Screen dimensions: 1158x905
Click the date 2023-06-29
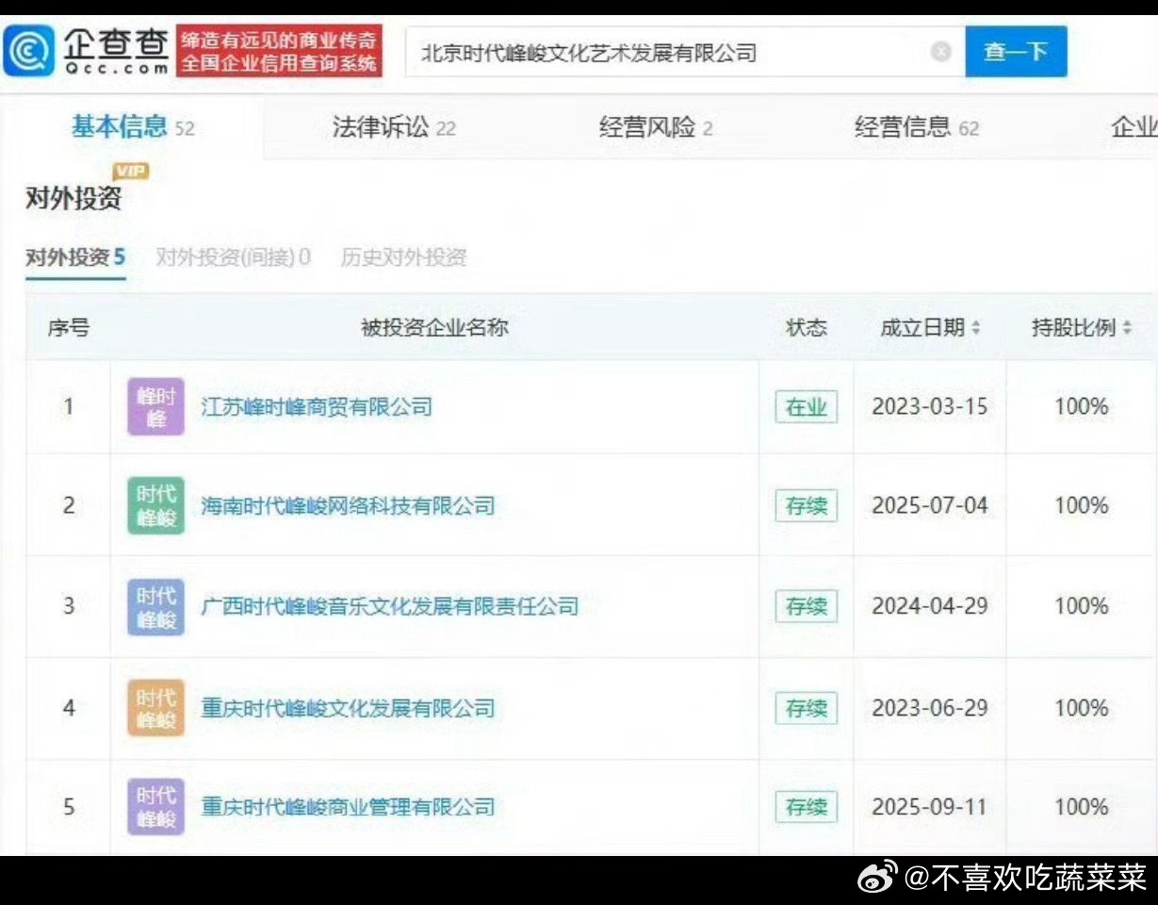click(929, 708)
